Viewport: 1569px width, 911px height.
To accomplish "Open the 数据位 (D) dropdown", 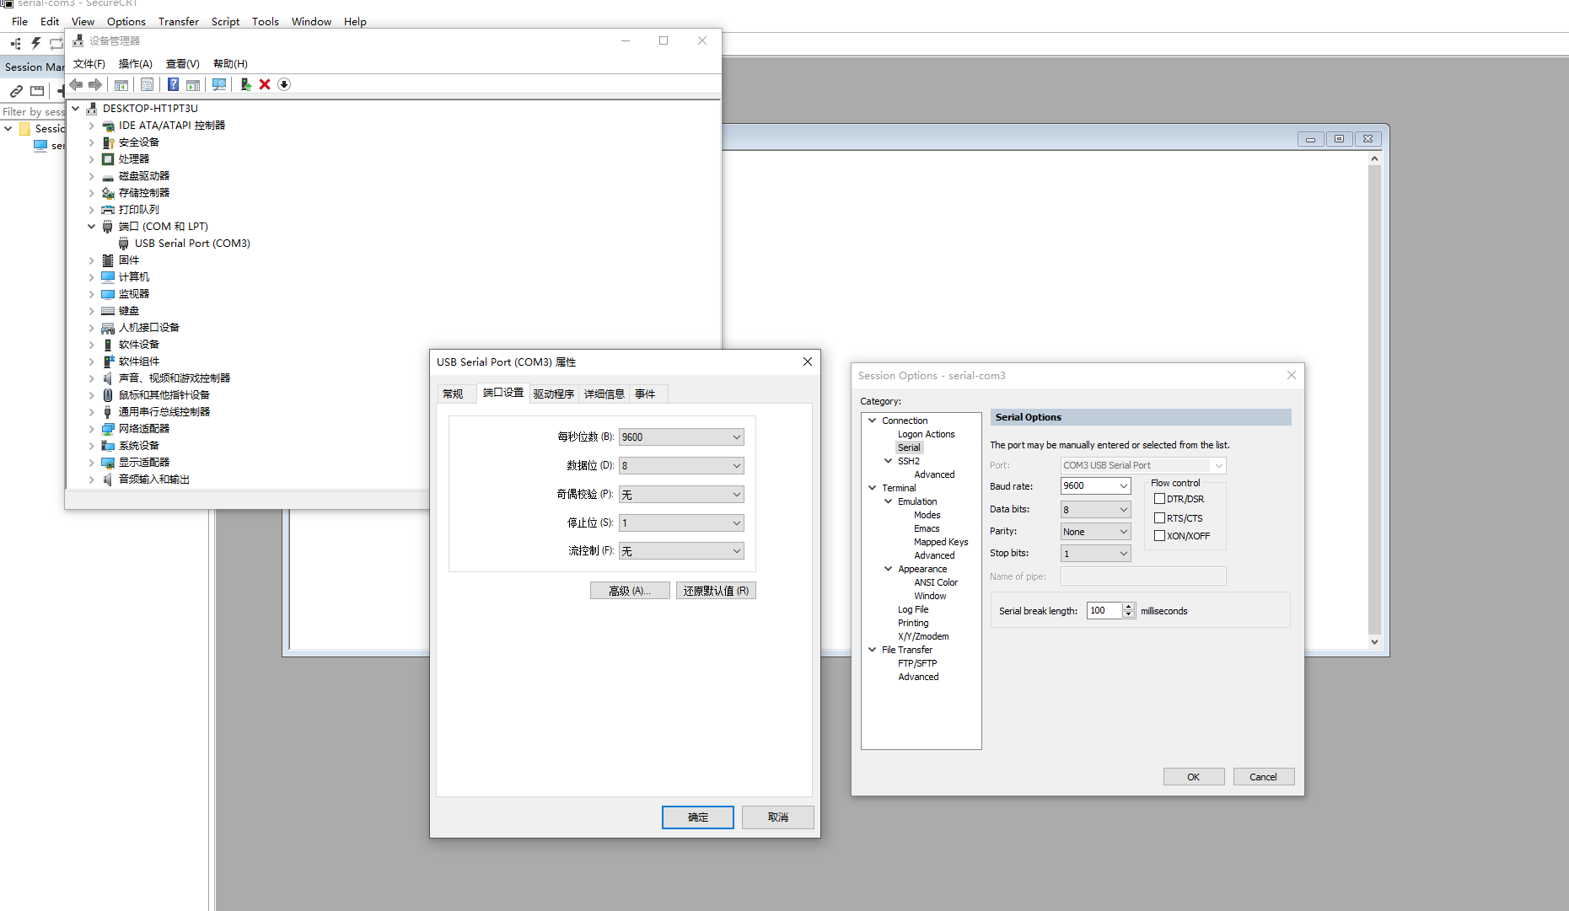I will 681,466.
